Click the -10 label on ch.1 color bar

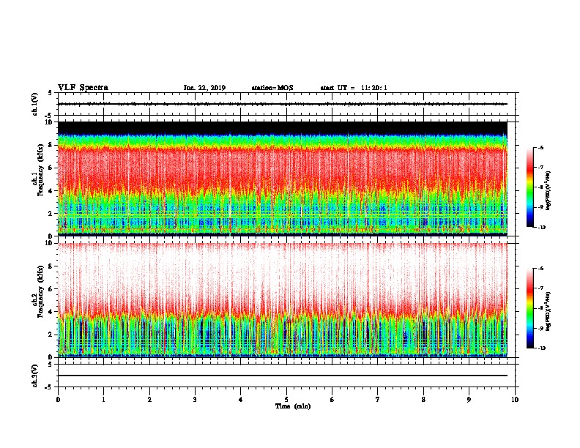click(541, 227)
